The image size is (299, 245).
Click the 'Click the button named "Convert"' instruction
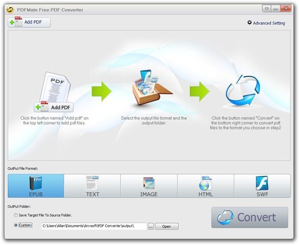point(245,123)
